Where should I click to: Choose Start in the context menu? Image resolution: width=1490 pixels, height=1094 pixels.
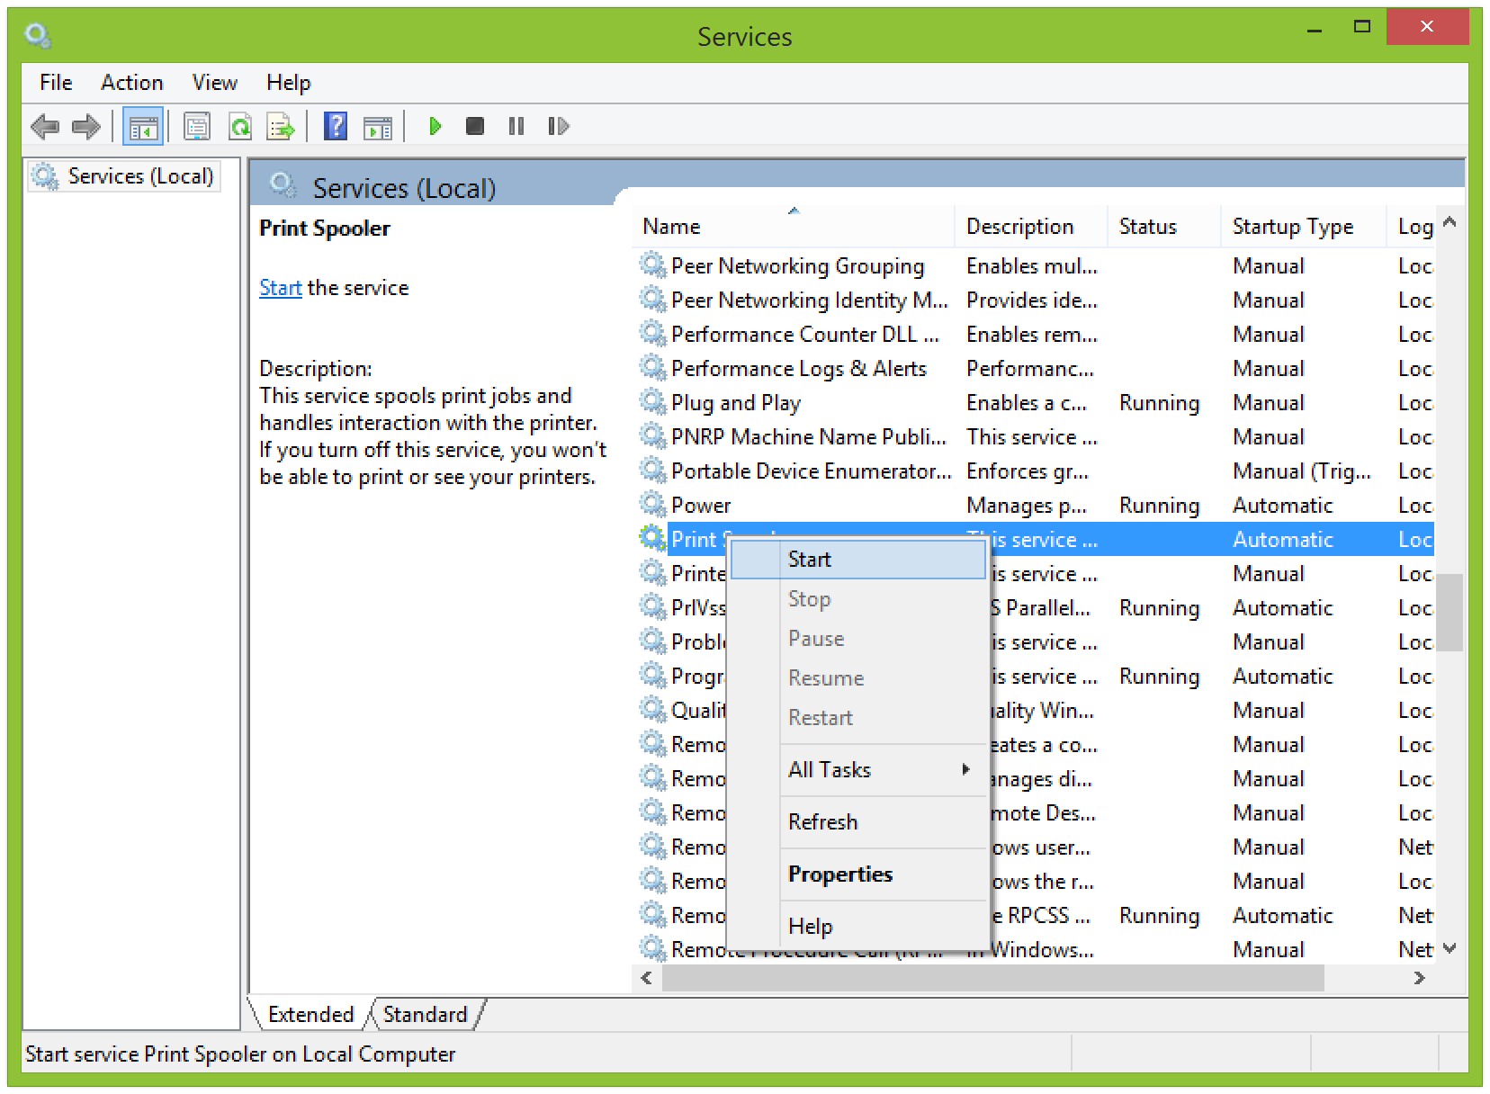810,560
